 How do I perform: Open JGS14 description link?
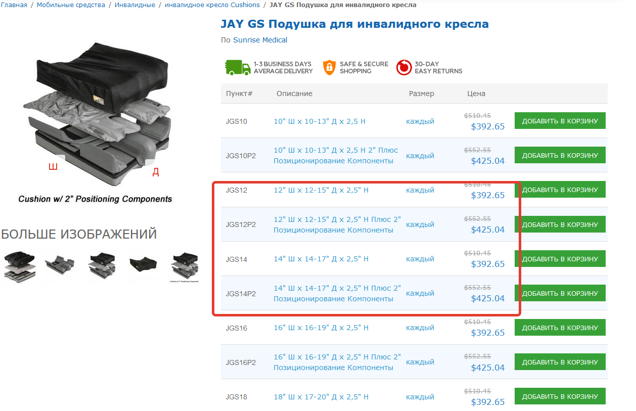click(x=321, y=259)
